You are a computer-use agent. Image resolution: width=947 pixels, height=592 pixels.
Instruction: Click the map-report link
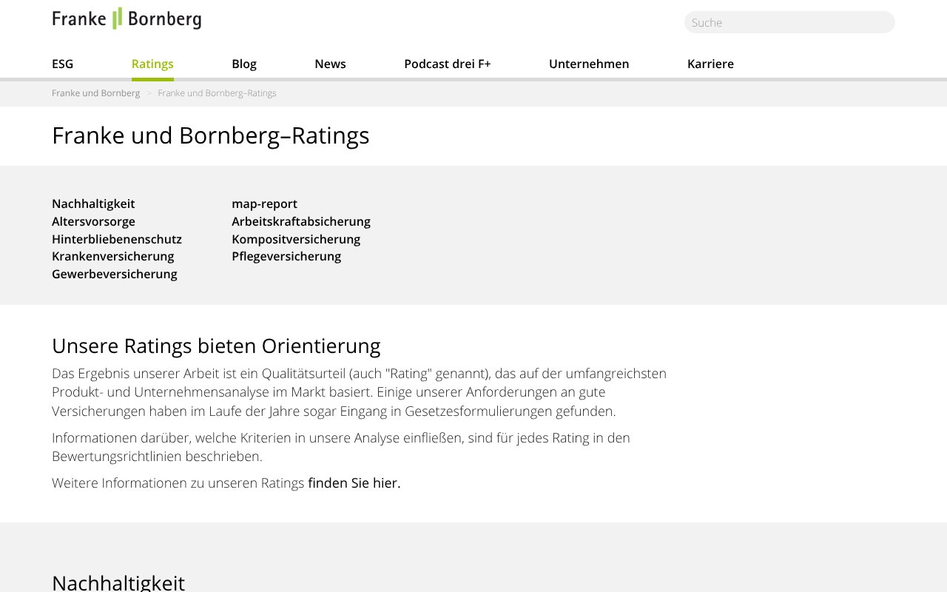coord(264,203)
